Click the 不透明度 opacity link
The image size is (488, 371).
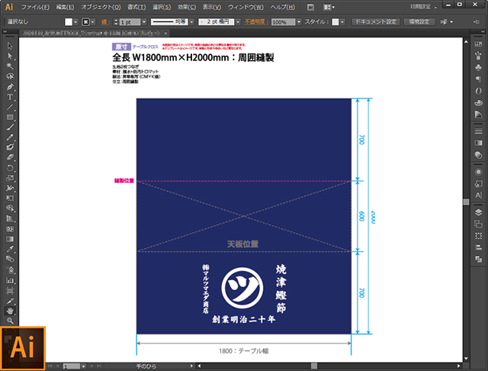[256, 22]
